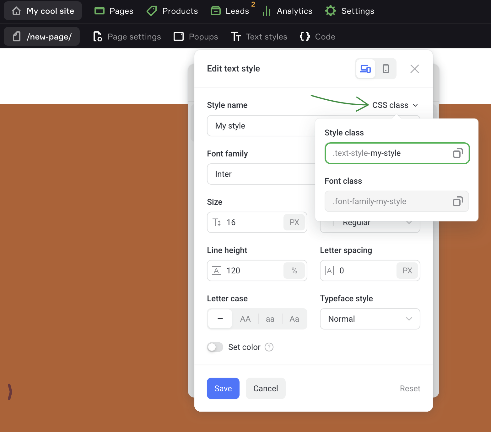
Task: Open the Typeface style Normal dropdown
Action: pos(370,319)
